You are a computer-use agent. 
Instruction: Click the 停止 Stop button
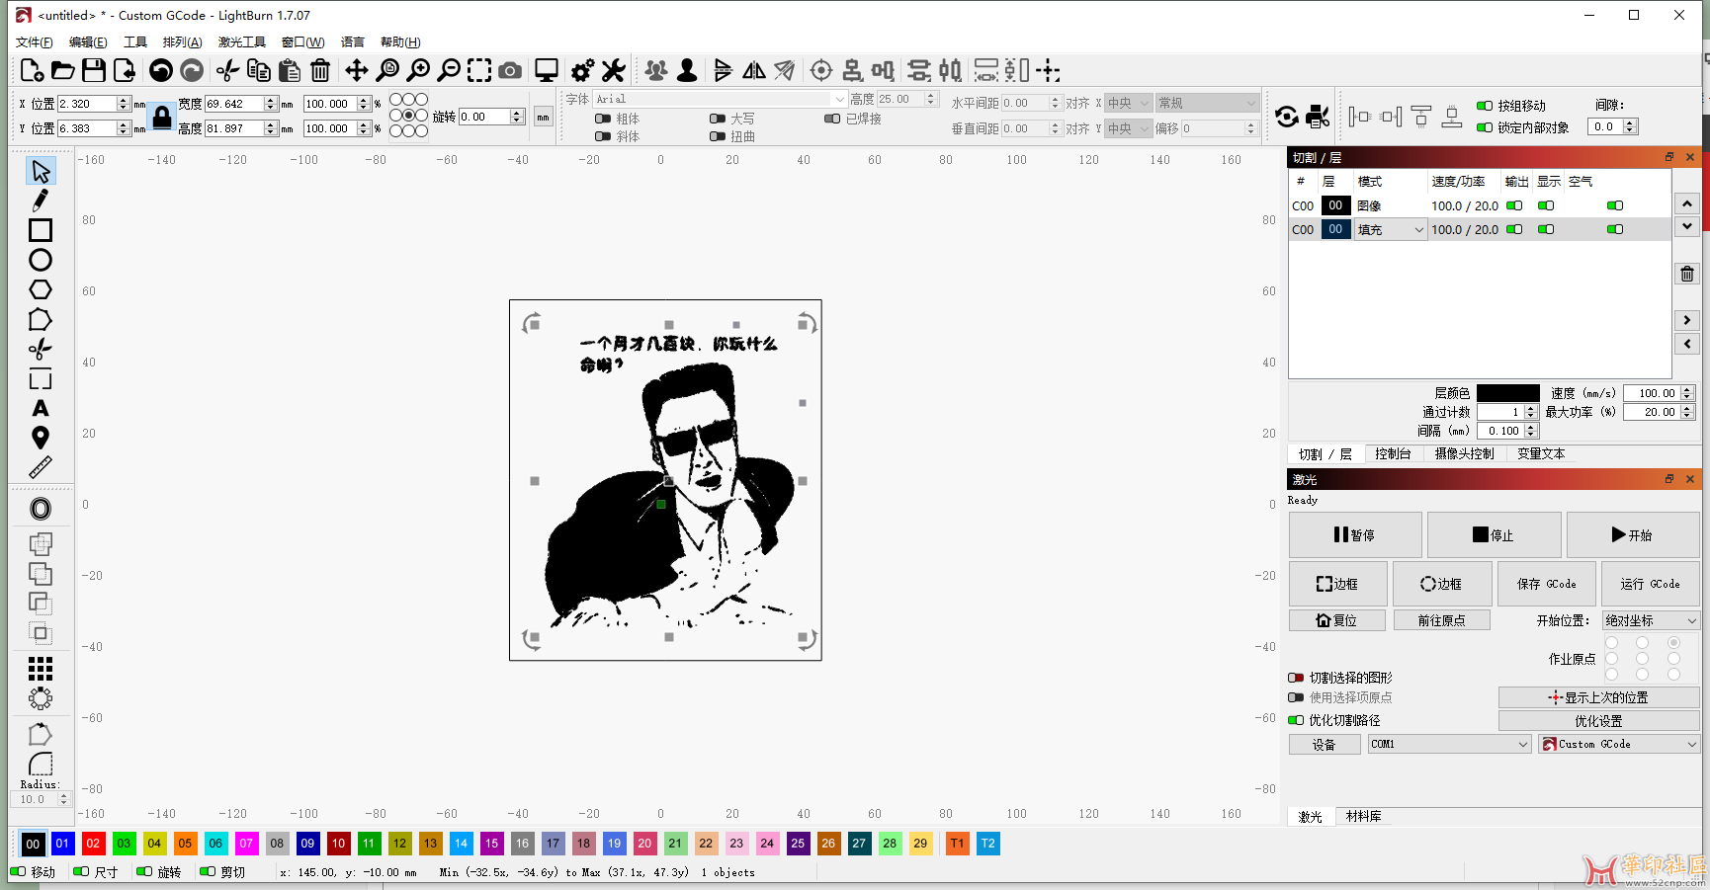tap(1494, 534)
